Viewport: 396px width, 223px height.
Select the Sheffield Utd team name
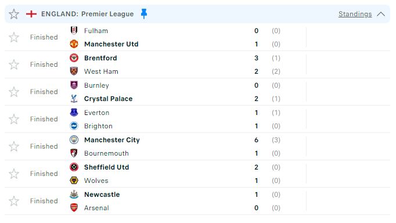(107, 167)
